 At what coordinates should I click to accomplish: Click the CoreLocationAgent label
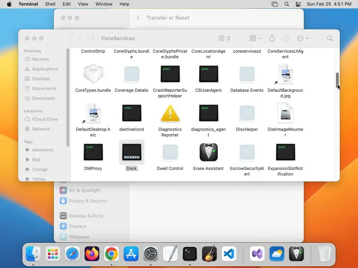[x=208, y=54]
